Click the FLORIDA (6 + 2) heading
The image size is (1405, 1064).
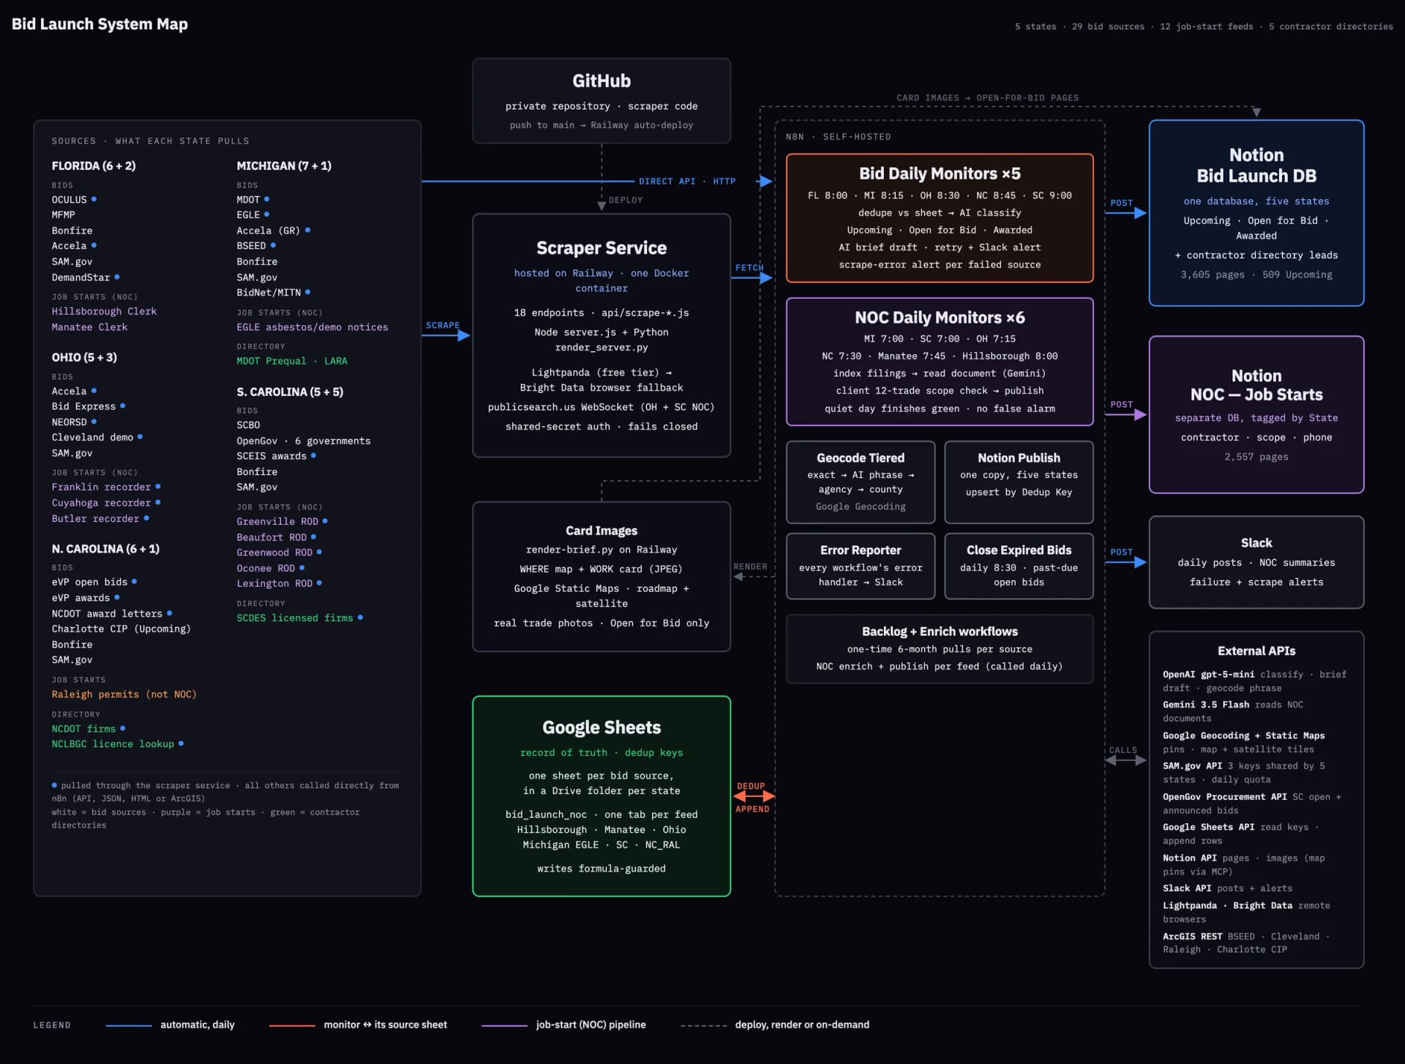94,166
